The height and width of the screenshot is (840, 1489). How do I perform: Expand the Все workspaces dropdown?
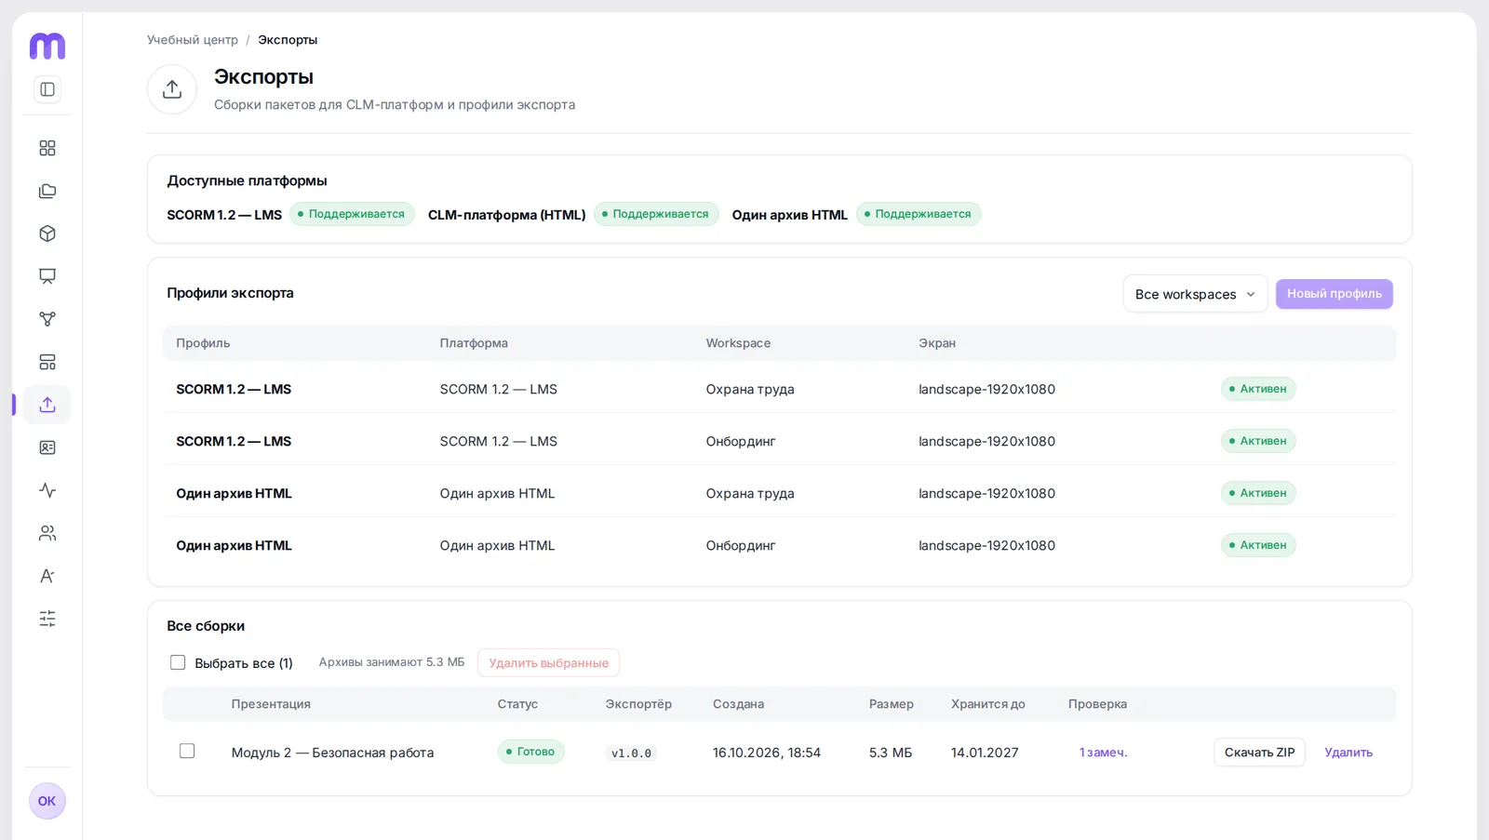1195,294
